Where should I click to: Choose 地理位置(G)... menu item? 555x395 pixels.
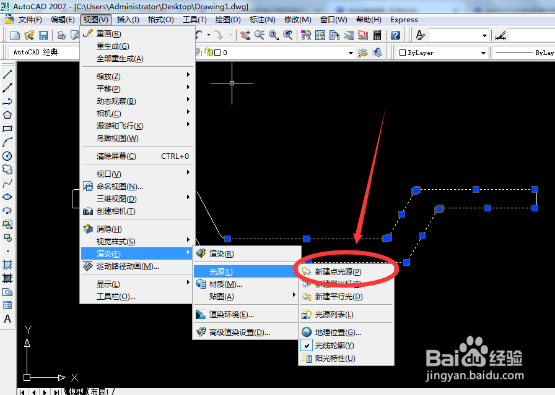346,333
